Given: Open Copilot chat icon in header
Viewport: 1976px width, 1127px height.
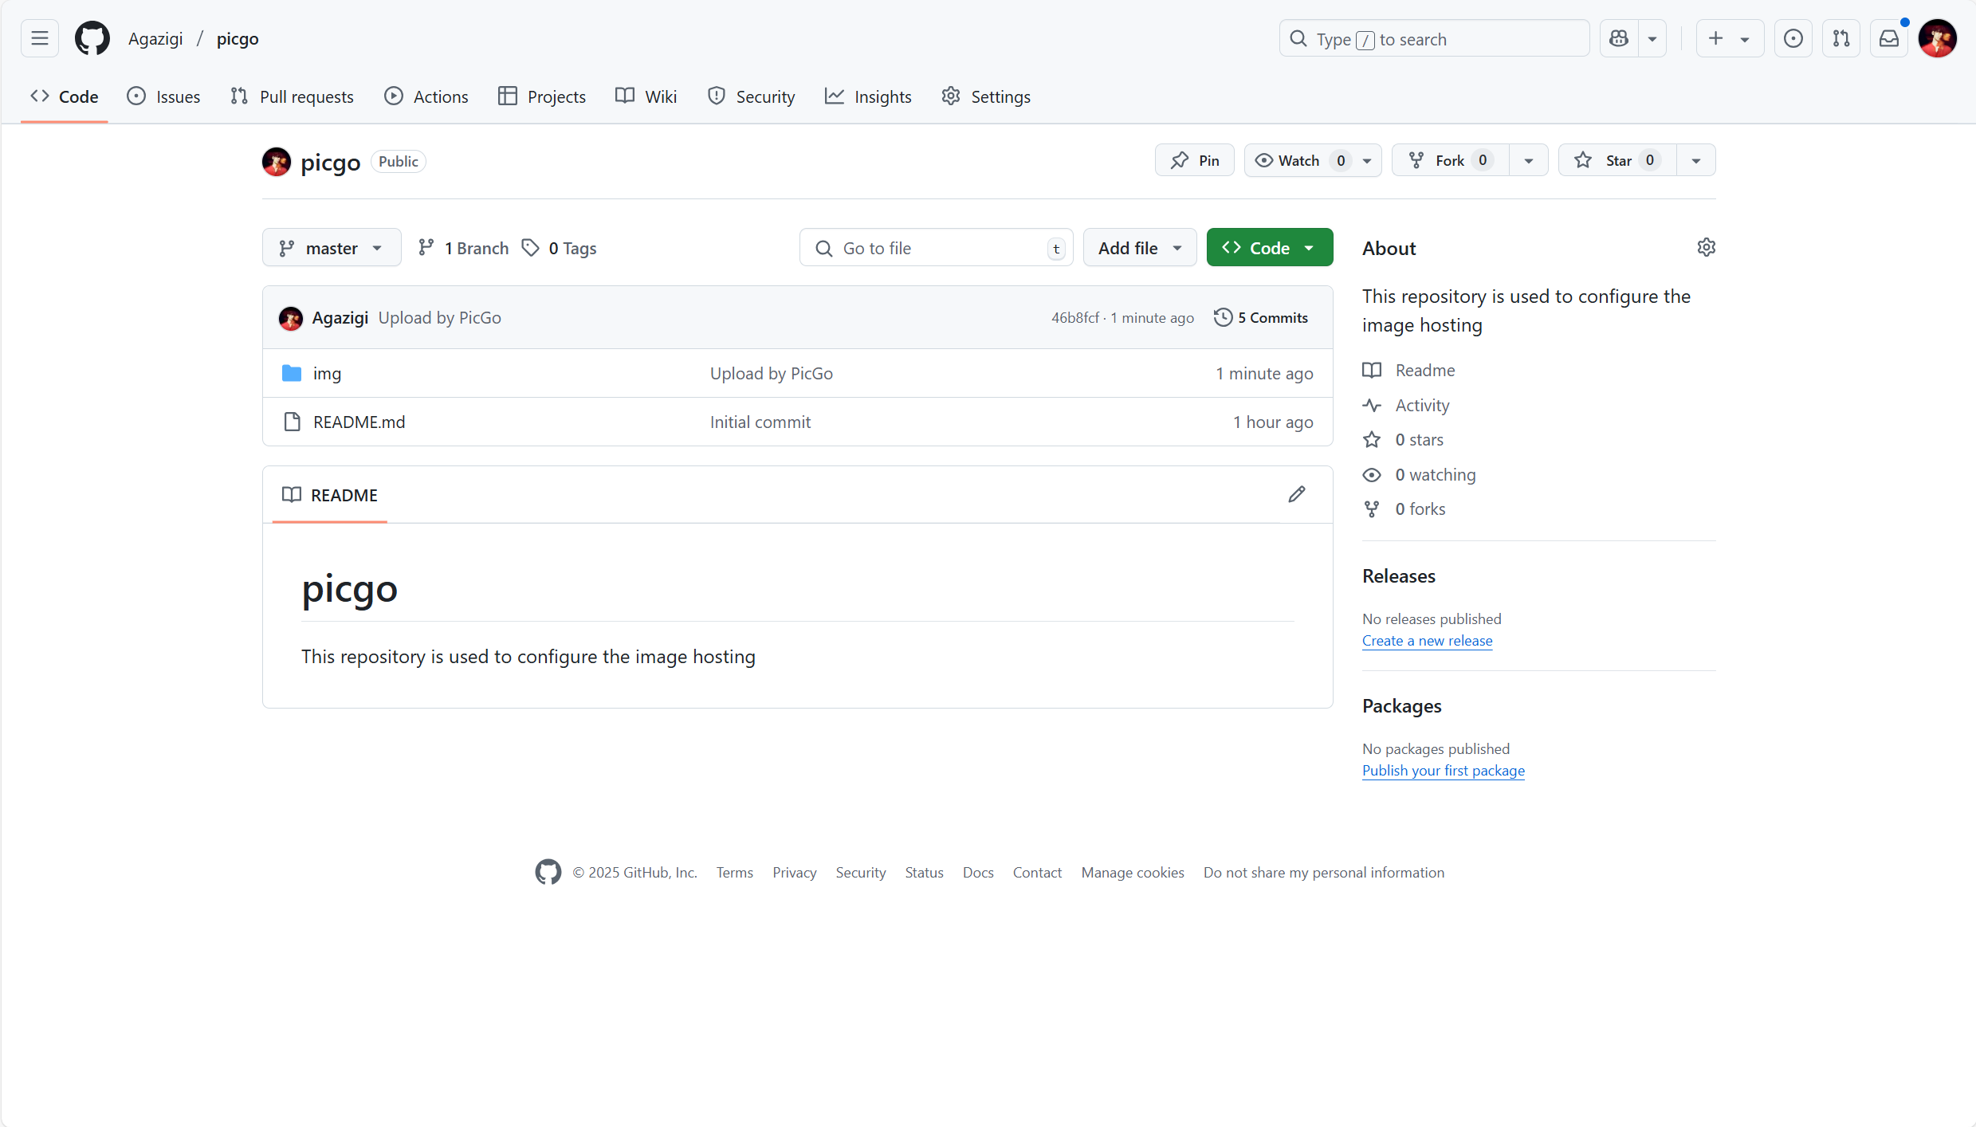Looking at the screenshot, I should pos(1619,38).
